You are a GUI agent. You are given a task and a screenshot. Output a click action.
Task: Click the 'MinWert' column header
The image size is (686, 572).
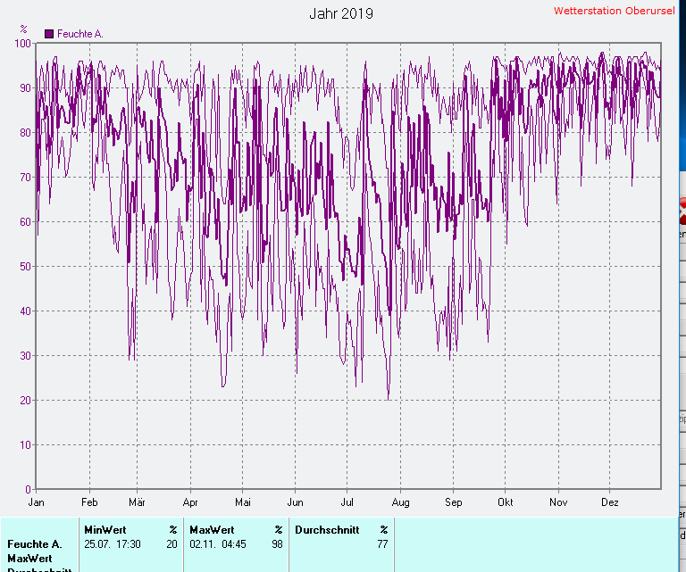coord(105,530)
